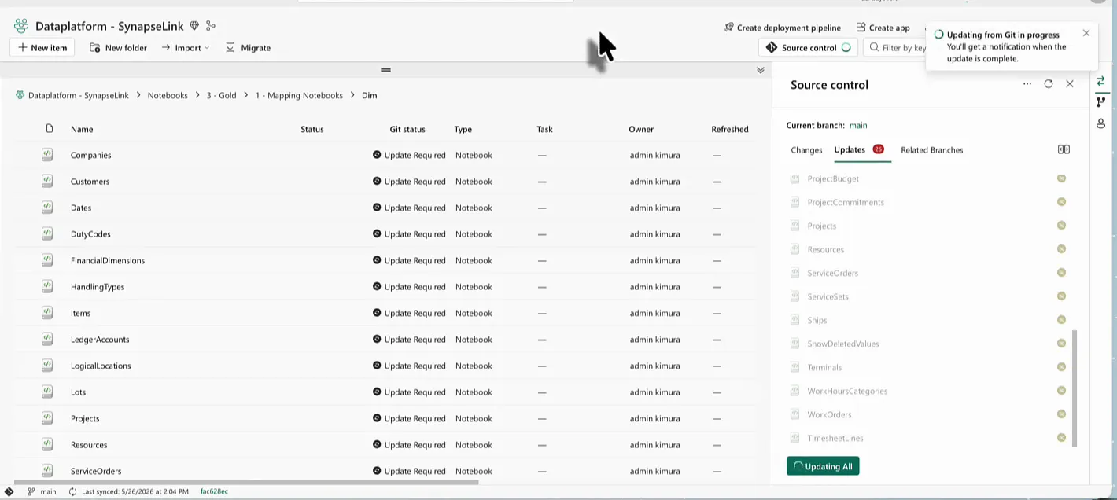Open source control icon in right sidebar
This screenshot has height=500, width=1117.
click(1100, 81)
